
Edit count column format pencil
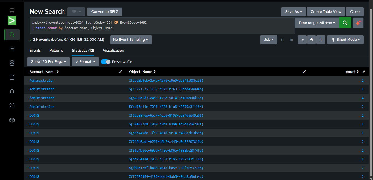pos(364,72)
